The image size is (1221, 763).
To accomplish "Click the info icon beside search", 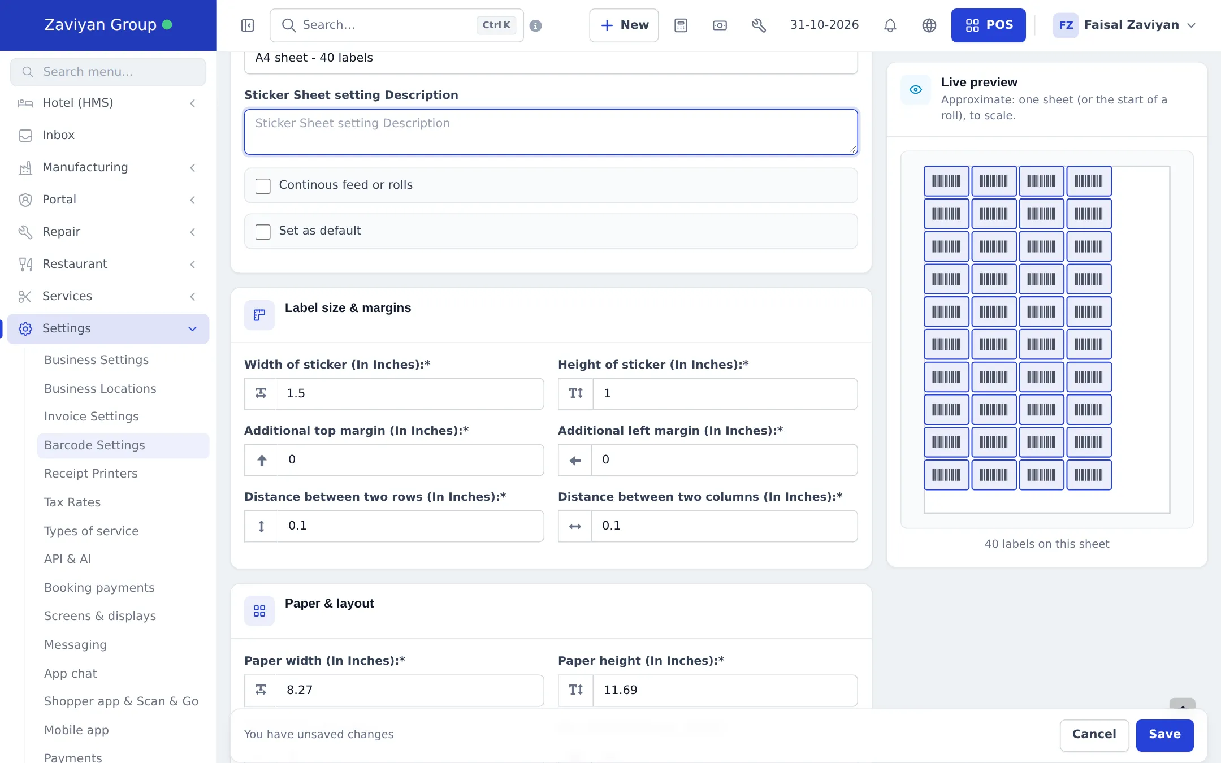I will coord(536,25).
